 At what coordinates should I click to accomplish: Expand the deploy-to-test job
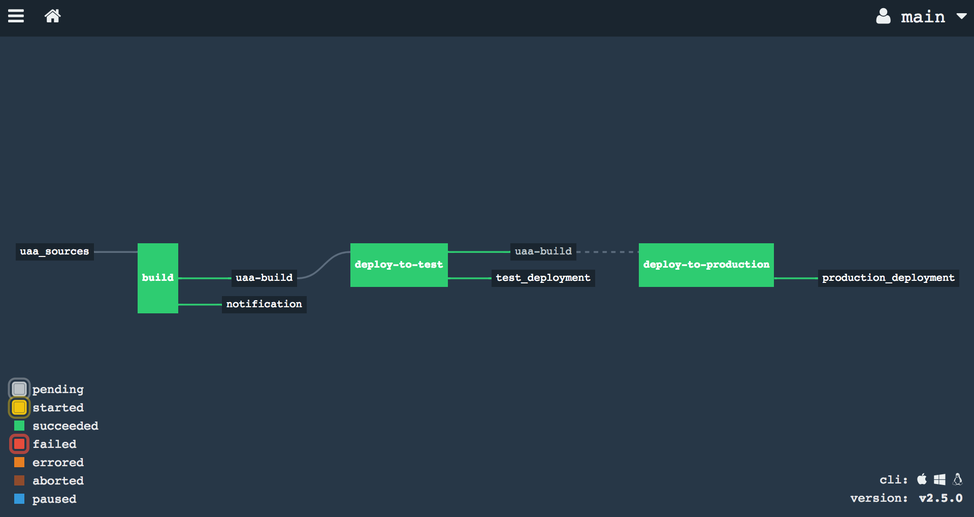(x=398, y=265)
